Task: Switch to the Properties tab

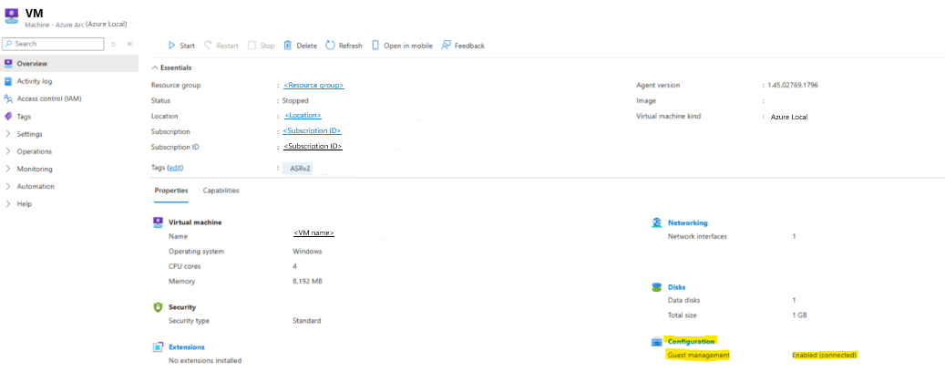Action: pos(171,191)
